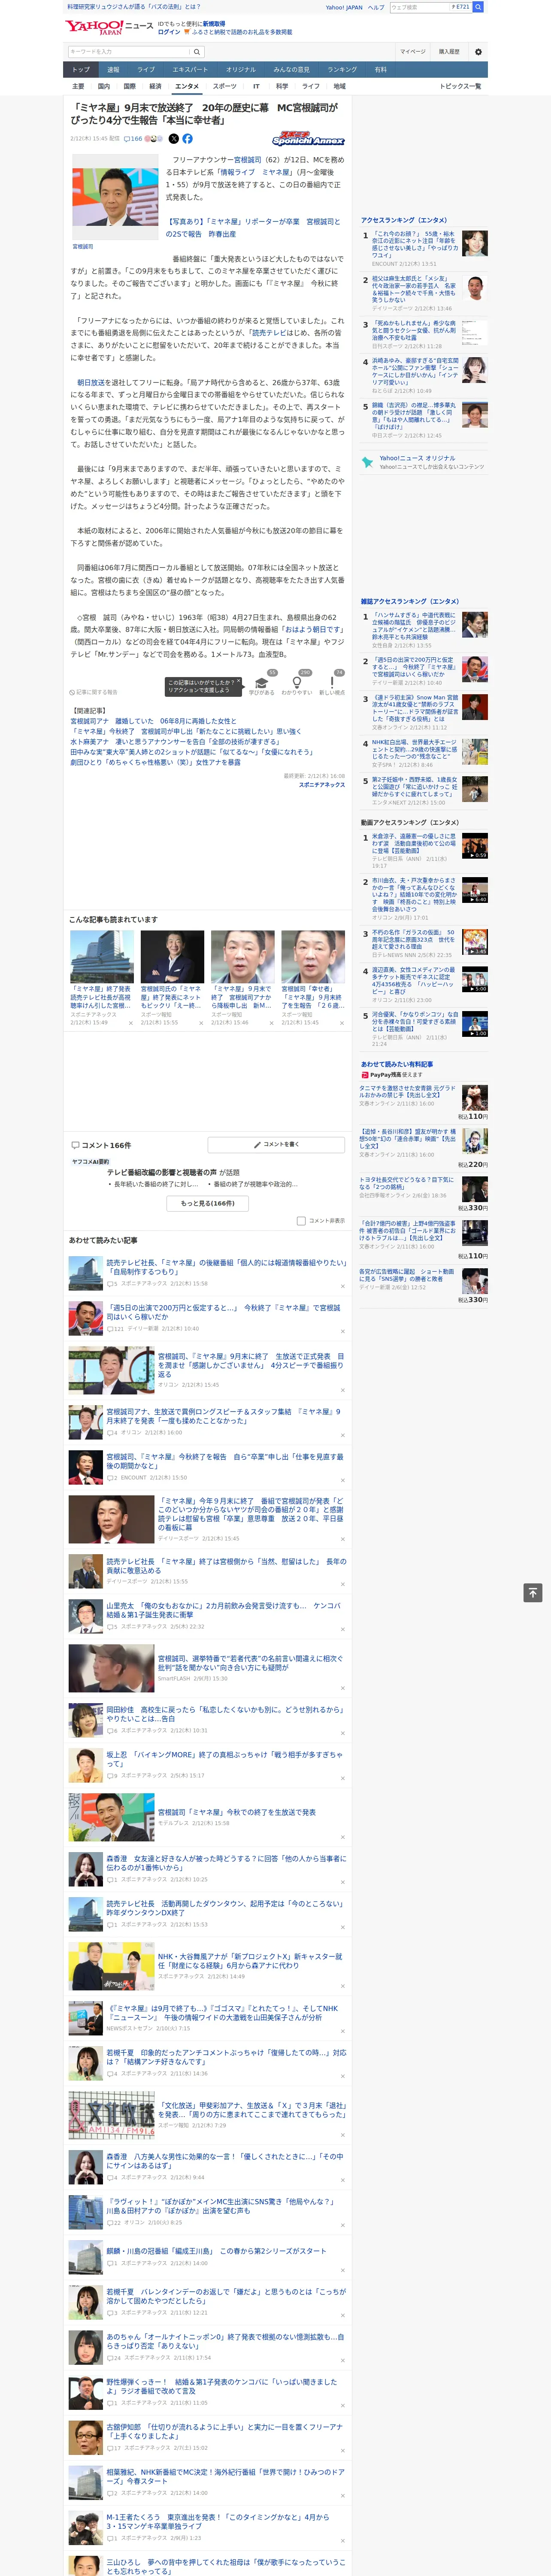This screenshot has height=2576, width=551.
Task: Click the article comment count bubble 166
Action: (132, 139)
